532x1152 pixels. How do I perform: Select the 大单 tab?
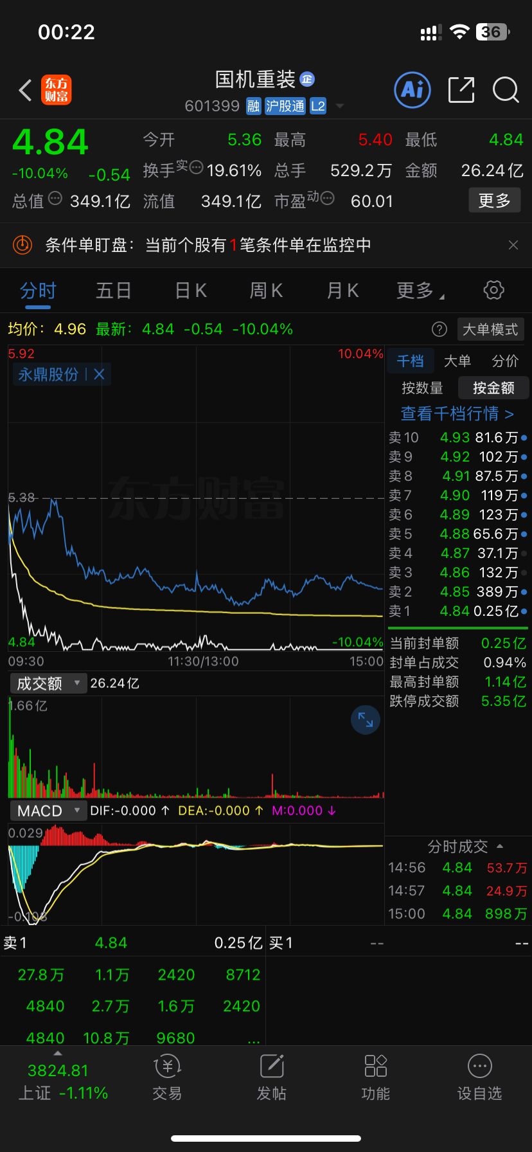pos(457,361)
